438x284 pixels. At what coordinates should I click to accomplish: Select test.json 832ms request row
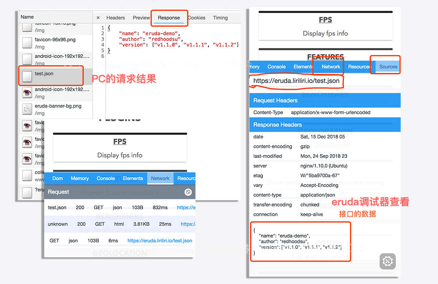point(120,208)
